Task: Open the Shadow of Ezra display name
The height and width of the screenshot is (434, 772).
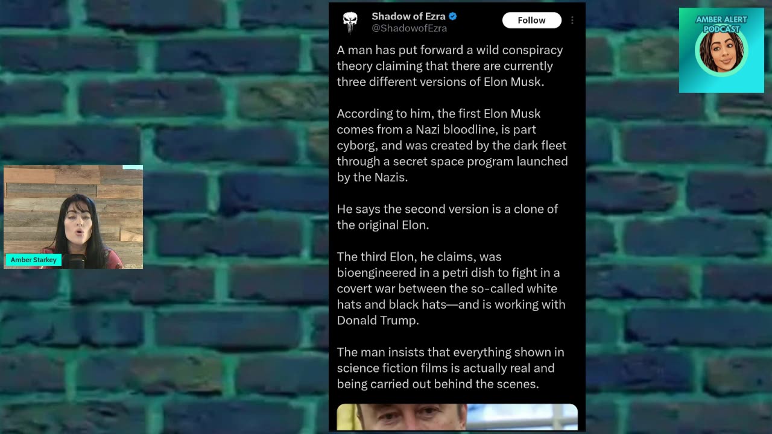Action: (x=408, y=16)
